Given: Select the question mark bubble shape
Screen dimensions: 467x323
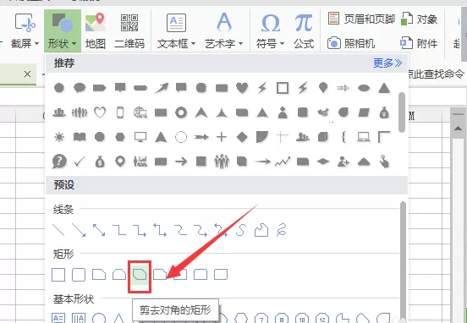Looking at the screenshot, I should click(x=59, y=161).
